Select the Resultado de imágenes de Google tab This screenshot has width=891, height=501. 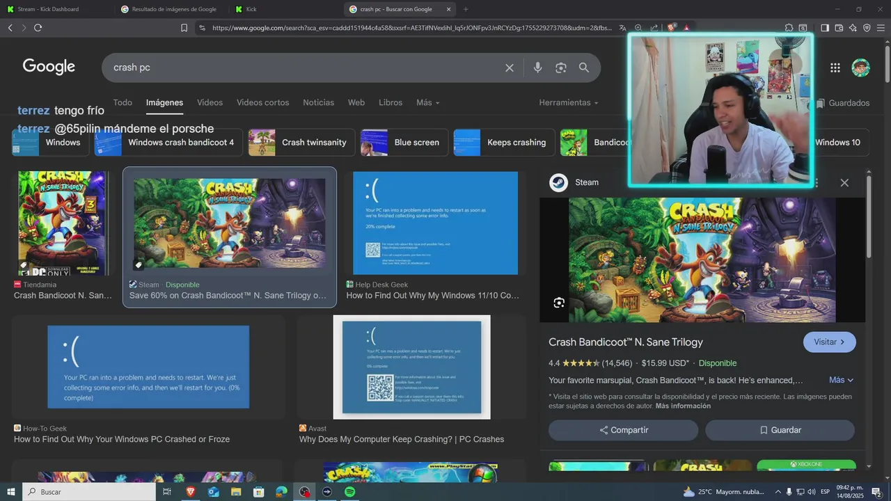point(171,9)
